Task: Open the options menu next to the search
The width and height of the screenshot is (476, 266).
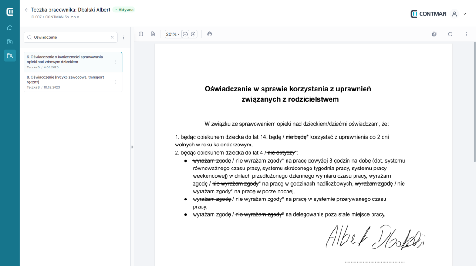Action: (123, 37)
